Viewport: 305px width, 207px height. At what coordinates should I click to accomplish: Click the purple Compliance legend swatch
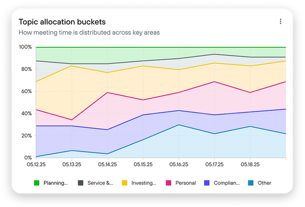click(x=207, y=183)
